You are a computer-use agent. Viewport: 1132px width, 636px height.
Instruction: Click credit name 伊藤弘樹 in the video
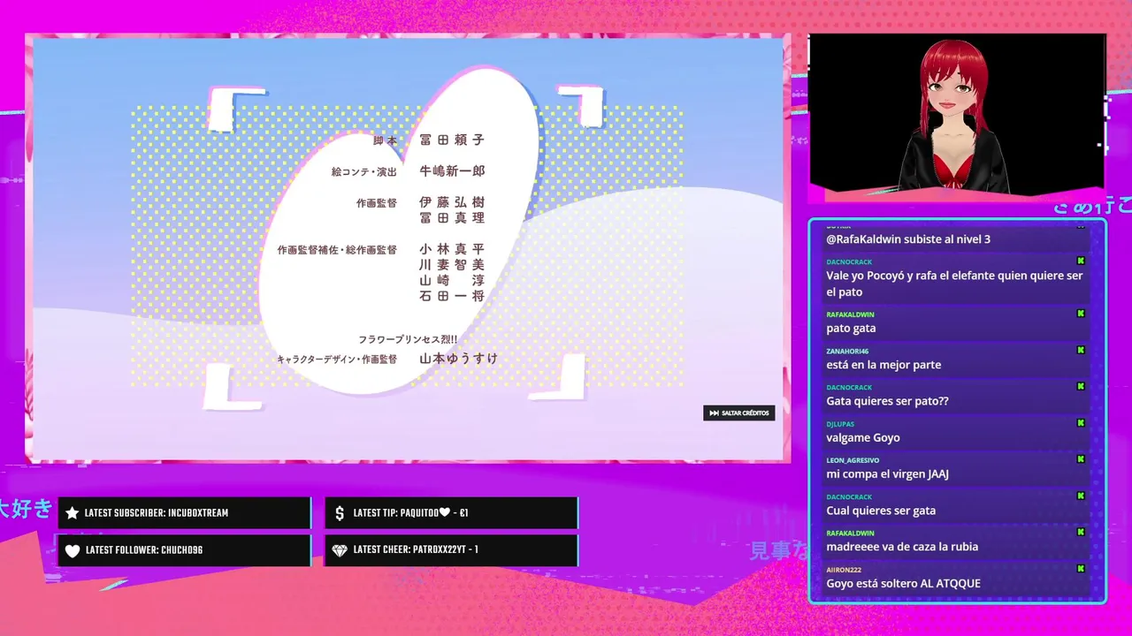click(x=452, y=202)
